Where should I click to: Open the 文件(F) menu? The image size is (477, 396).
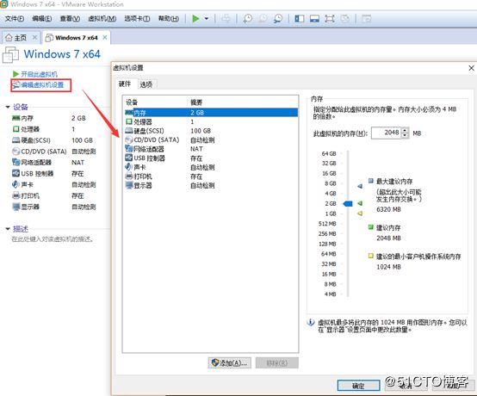(x=15, y=19)
